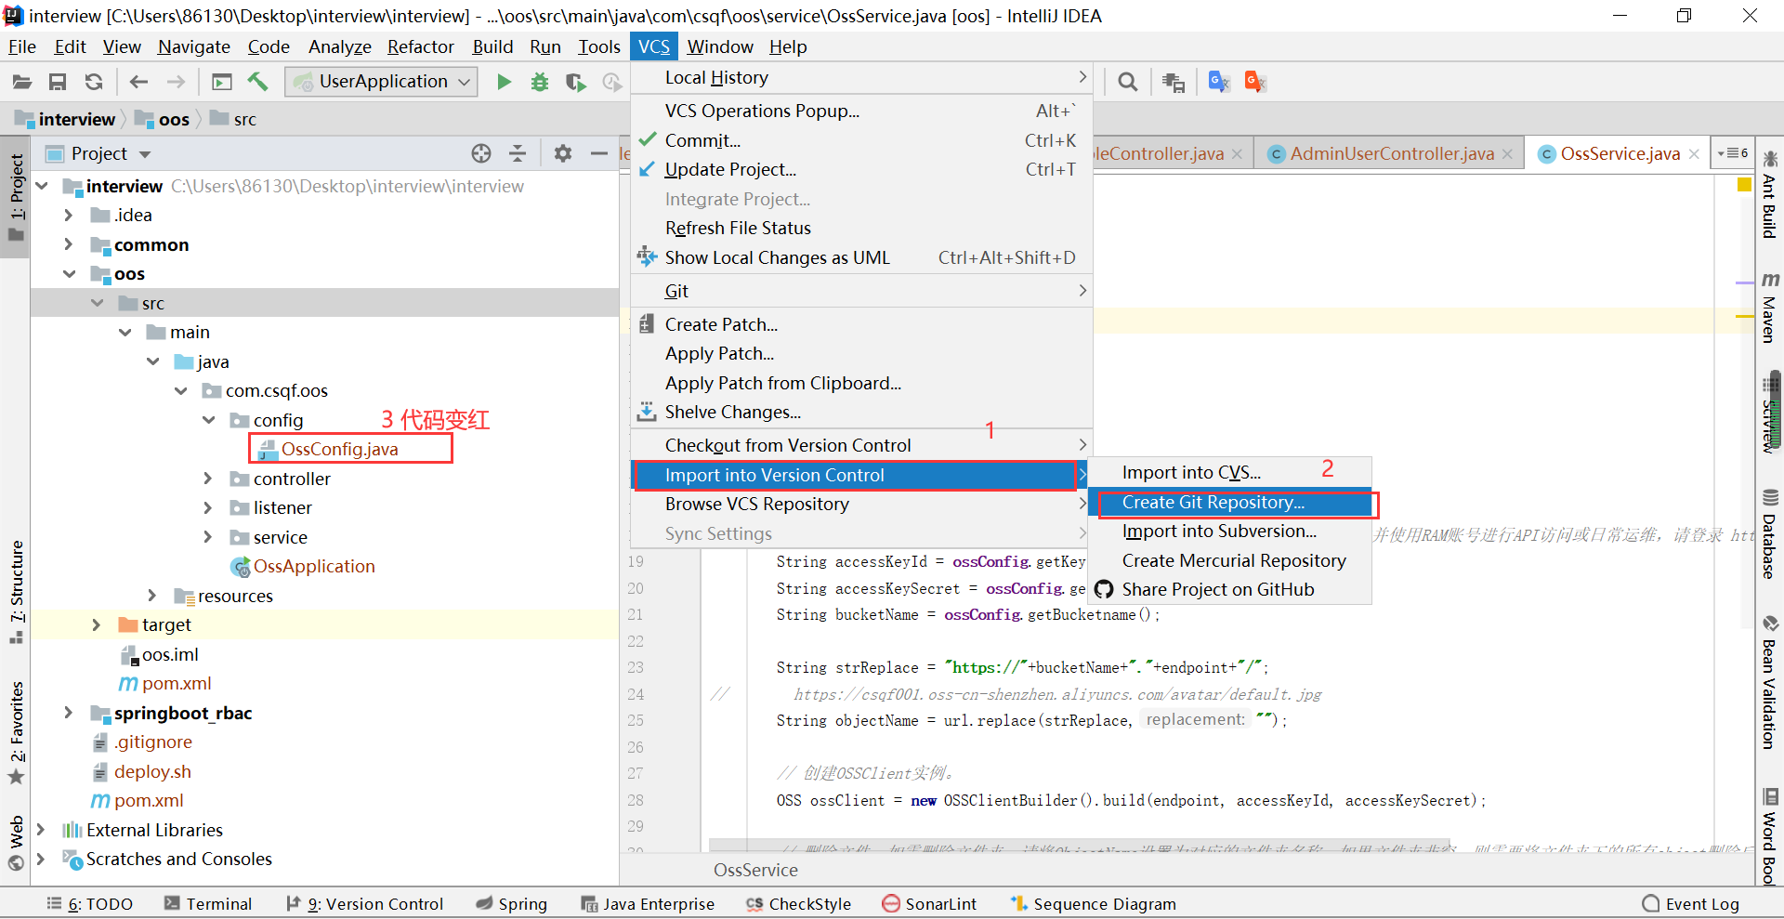This screenshot has height=919, width=1784.
Task: Close the OssService.java tab
Action: [x=1695, y=154]
